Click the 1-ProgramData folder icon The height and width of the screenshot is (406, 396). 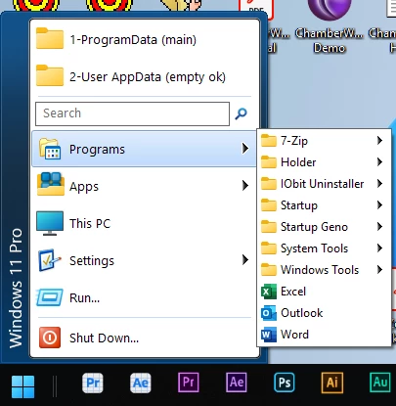(x=50, y=38)
